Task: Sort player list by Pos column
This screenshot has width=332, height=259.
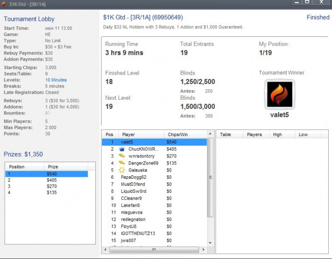Action: [109, 135]
